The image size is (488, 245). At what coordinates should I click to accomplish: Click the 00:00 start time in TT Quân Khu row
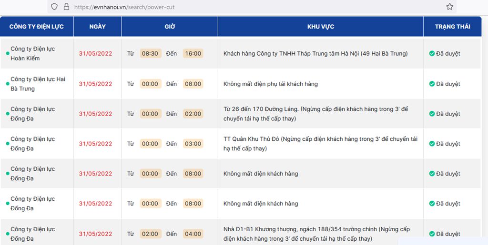150,144
